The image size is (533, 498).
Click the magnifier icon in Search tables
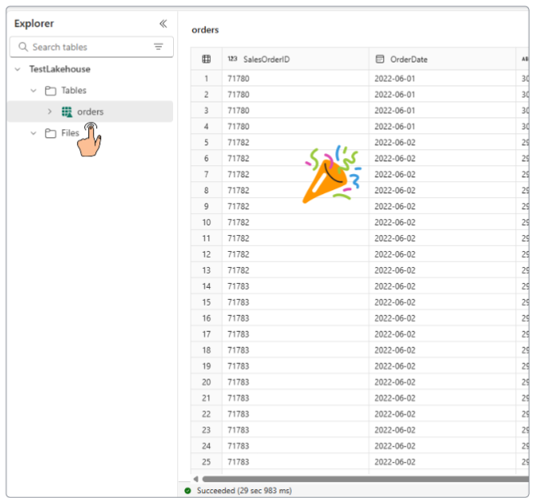pos(22,47)
